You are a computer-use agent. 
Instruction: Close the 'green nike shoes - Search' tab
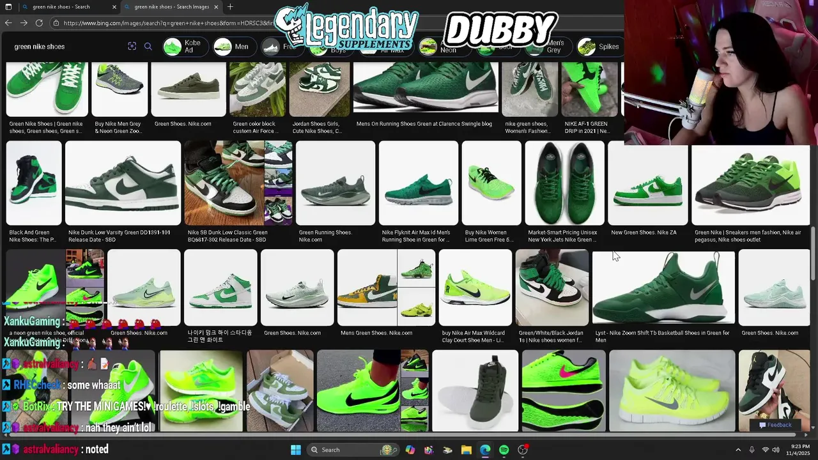(x=114, y=7)
